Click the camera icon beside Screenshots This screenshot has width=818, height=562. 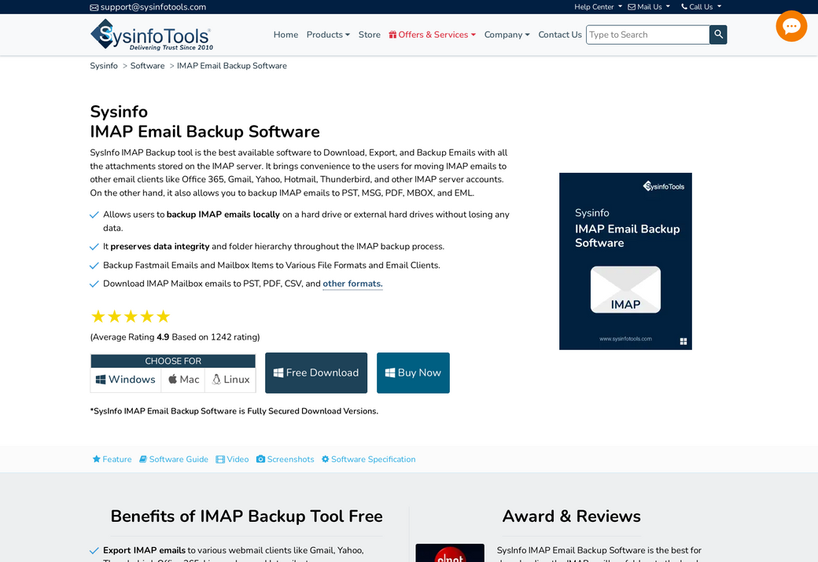pyautogui.click(x=260, y=459)
